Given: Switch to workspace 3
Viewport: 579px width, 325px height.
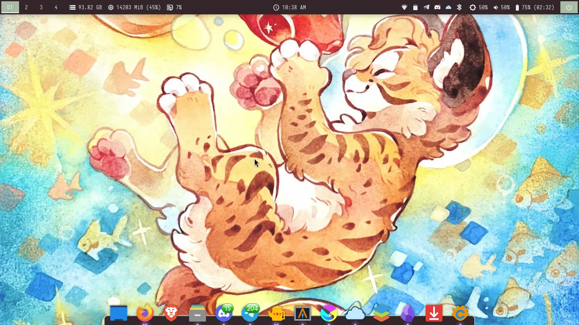Looking at the screenshot, I should [x=41, y=7].
